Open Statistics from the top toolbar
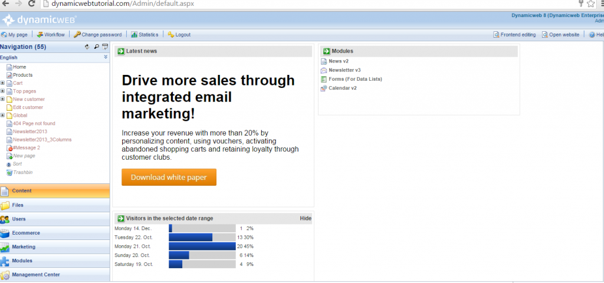The image size is (604, 283). pyautogui.click(x=145, y=35)
